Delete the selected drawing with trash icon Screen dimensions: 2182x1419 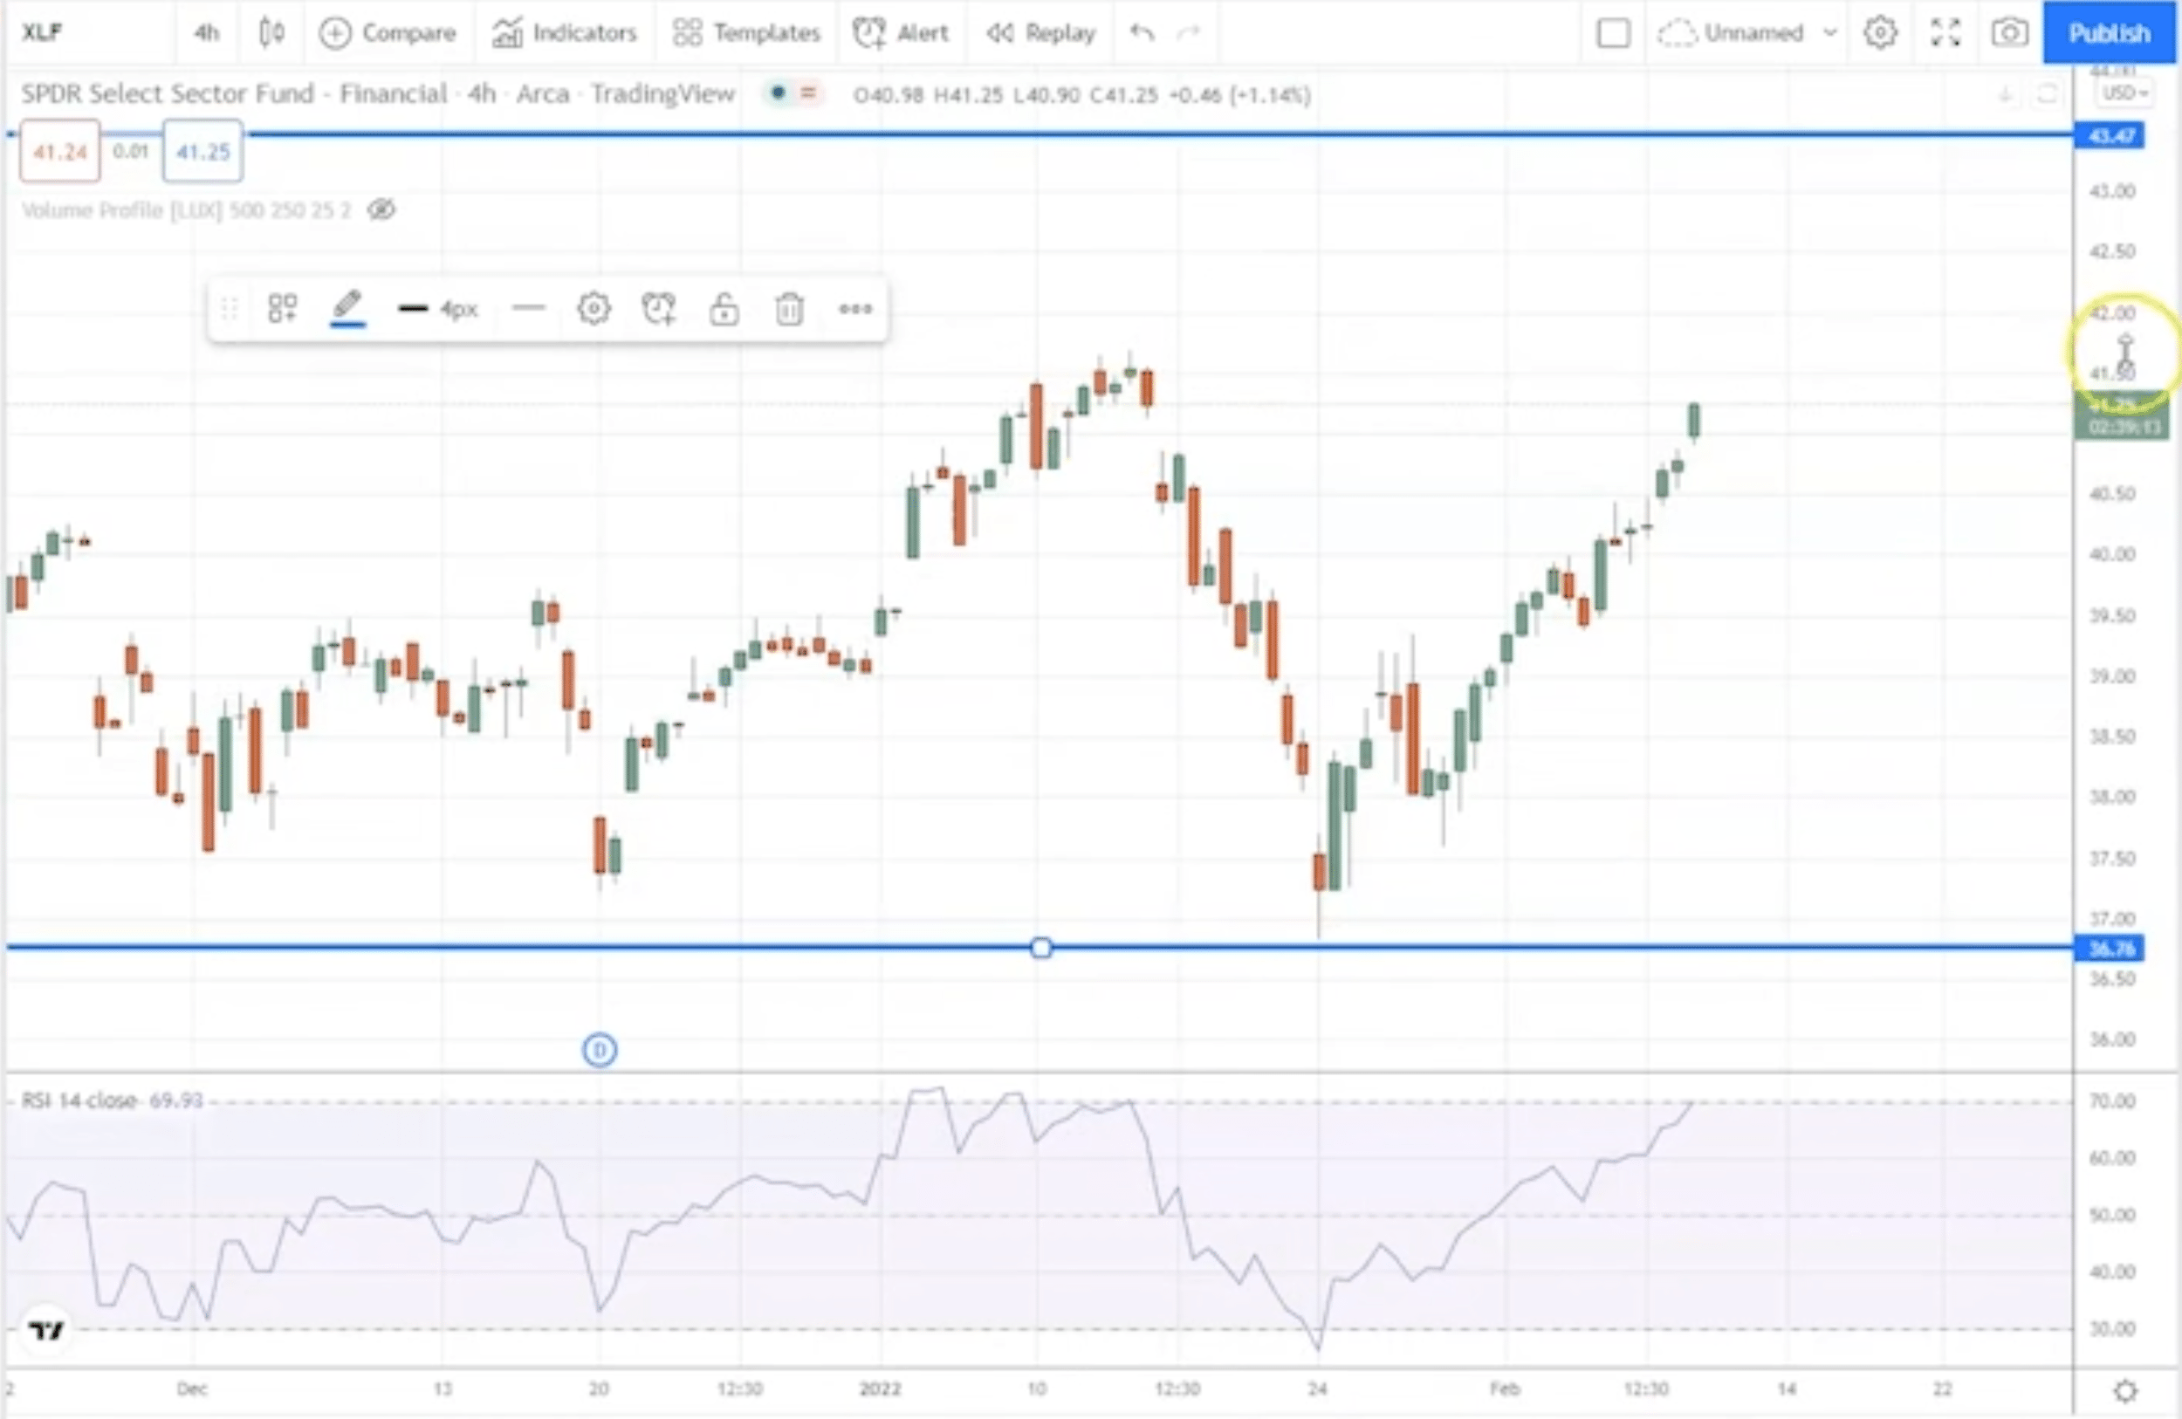click(789, 309)
